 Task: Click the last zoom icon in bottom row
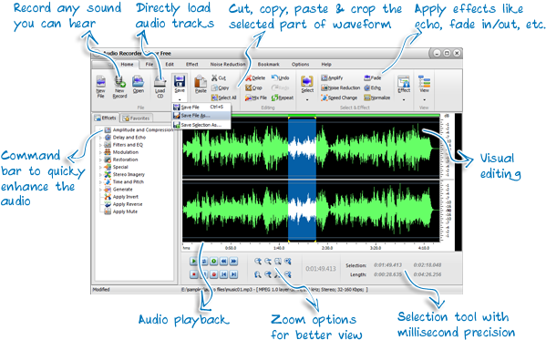click(x=288, y=274)
